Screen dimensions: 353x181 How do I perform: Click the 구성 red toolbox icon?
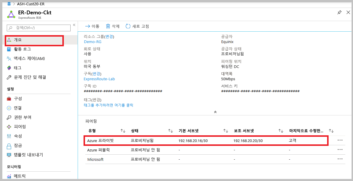(9, 98)
